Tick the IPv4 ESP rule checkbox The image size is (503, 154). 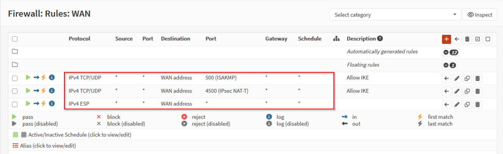point(15,104)
